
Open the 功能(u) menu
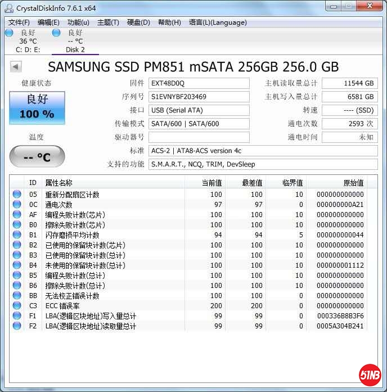point(78,22)
